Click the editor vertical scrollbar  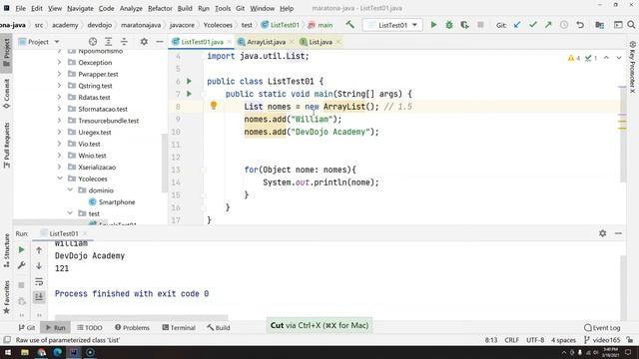pos(622,135)
